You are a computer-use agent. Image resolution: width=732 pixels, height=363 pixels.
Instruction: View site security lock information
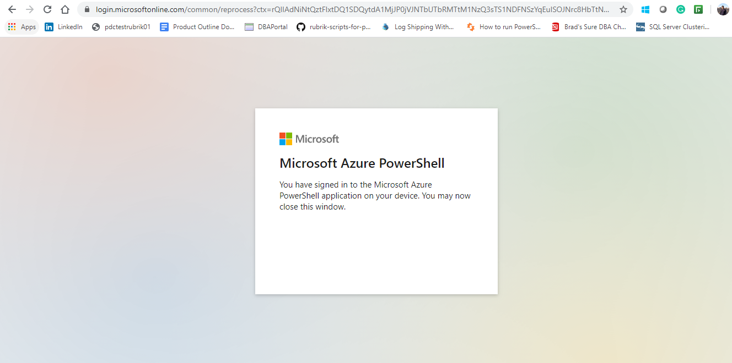tap(87, 9)
